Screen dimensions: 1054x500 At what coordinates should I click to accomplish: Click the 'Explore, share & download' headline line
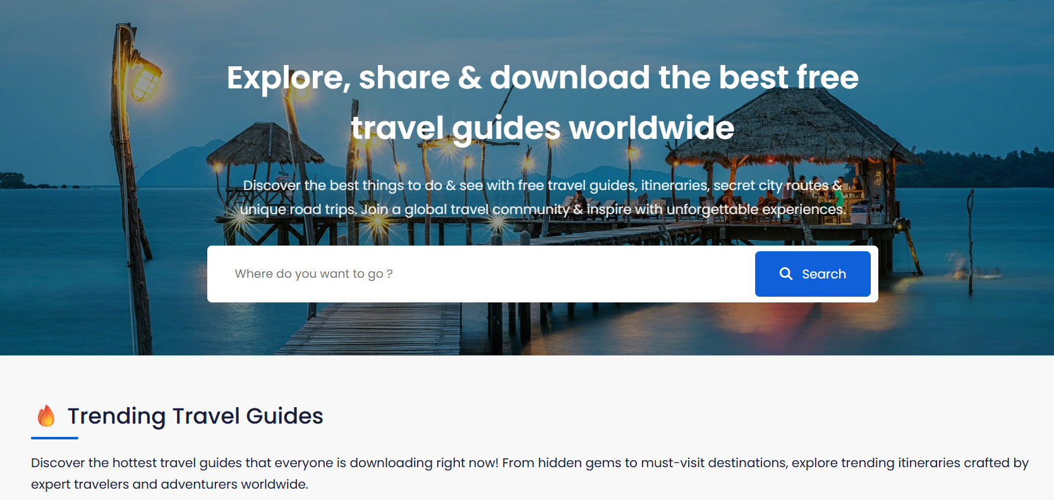pos(542,78)
